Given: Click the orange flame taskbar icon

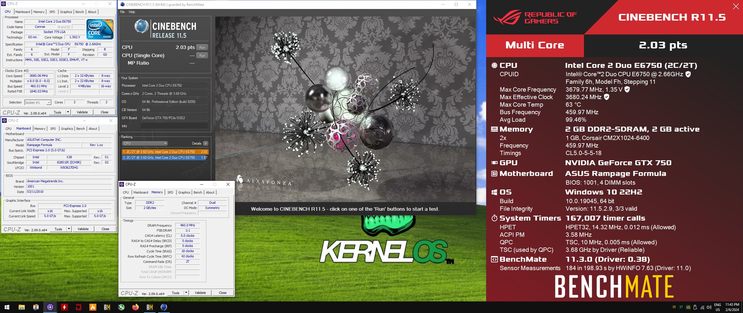Looking at the screenshot, I should click(x=93, y=307).
